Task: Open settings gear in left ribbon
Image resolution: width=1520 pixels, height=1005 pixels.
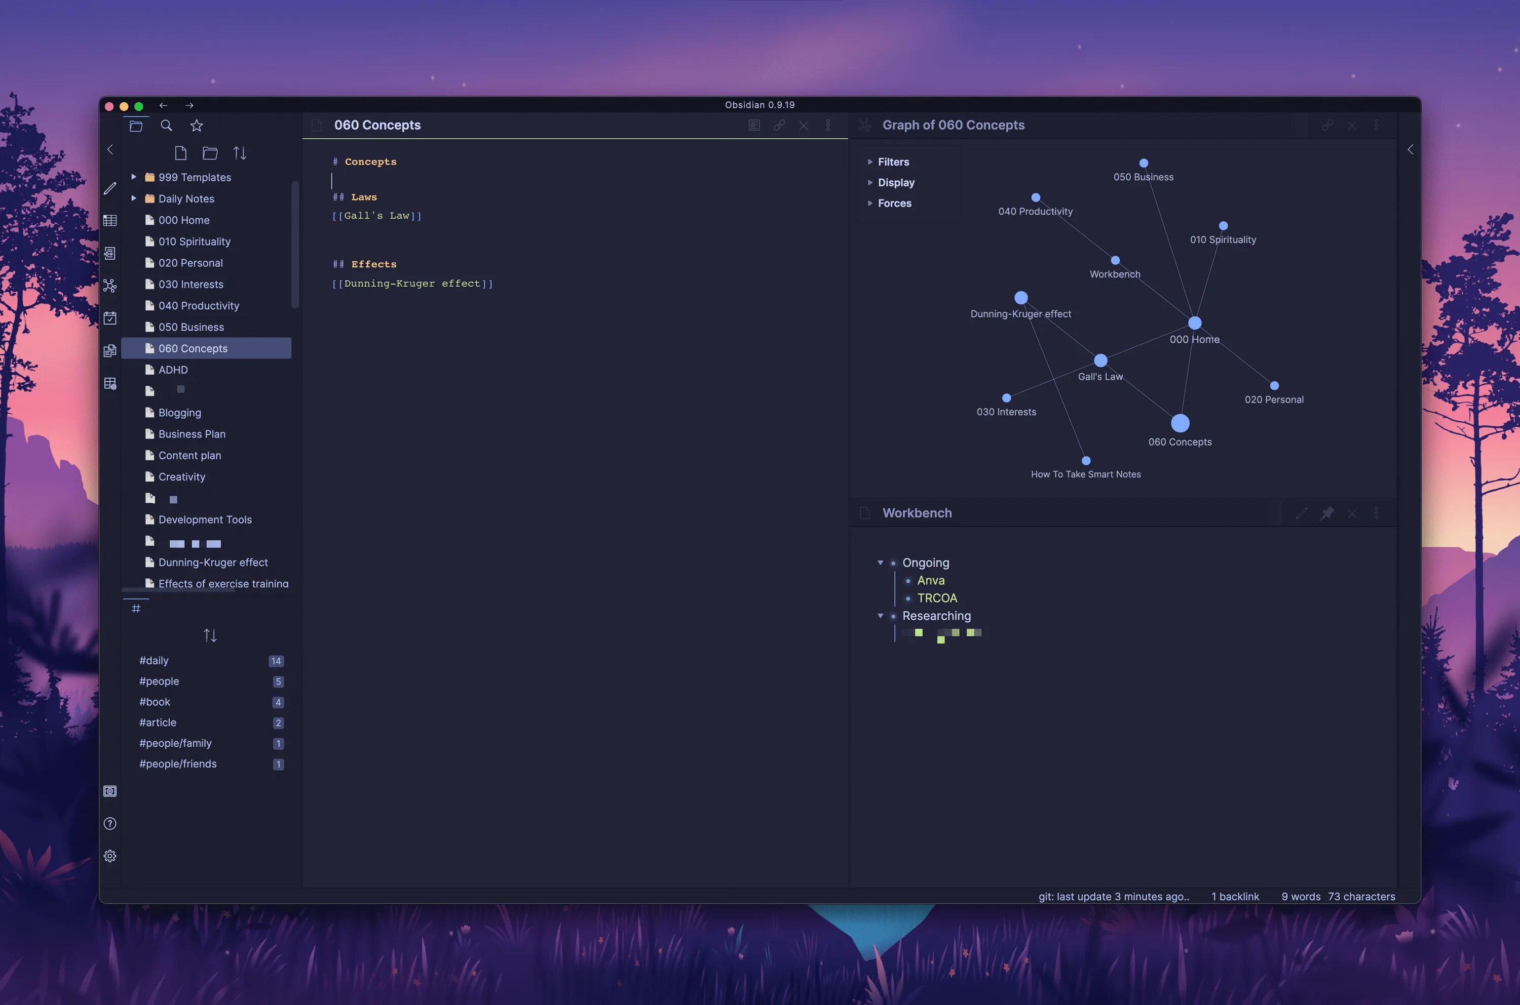Action: 109,856
